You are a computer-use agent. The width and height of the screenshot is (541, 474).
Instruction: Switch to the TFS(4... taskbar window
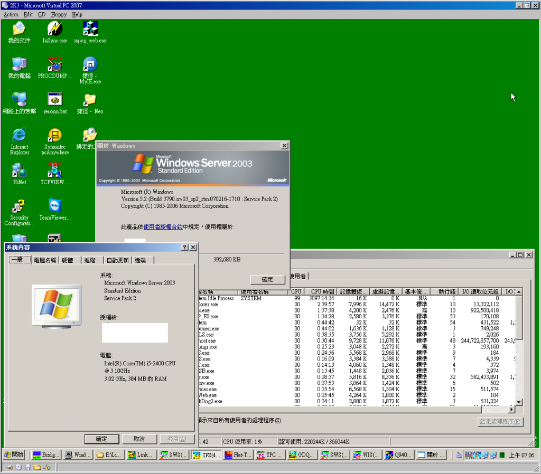206,455
